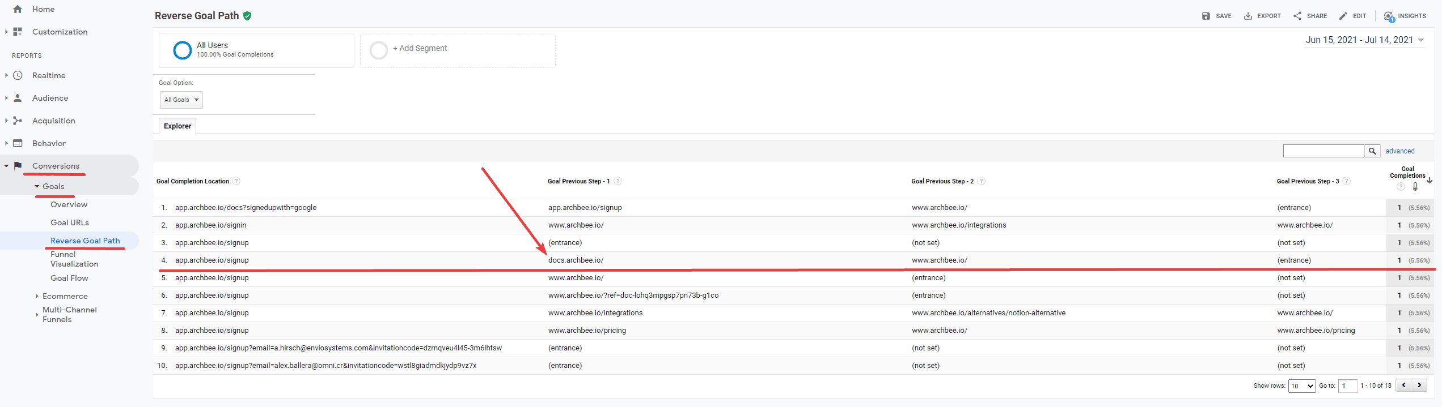The image size is (1442, 407).
Task: Open the Insights panel icon
Action: click(x=1389, y=16)
